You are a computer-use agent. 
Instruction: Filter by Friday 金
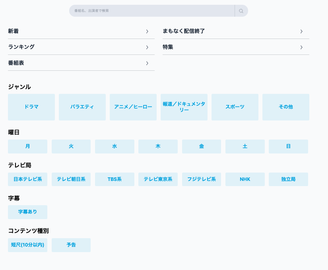tap(202, 146)
